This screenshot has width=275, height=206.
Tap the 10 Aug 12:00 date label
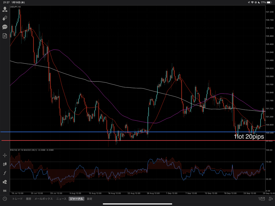95,193
